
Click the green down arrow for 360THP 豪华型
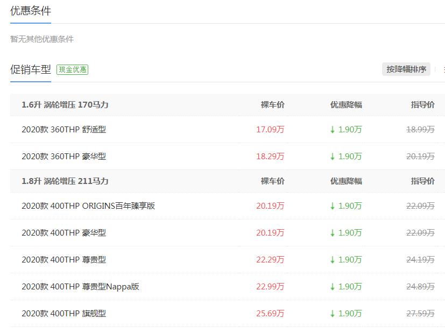click(333, 157)
